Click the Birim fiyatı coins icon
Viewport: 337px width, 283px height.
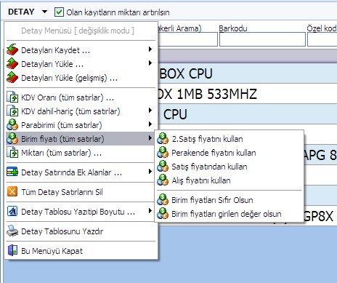click(12, 139)
